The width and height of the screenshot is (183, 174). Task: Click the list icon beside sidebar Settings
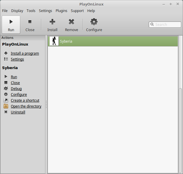[x=6, y=59]
